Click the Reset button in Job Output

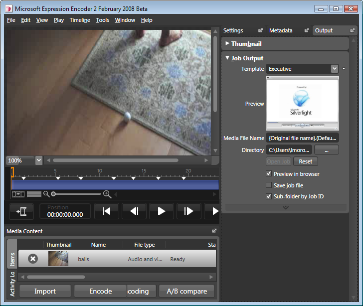coord(305,161)
